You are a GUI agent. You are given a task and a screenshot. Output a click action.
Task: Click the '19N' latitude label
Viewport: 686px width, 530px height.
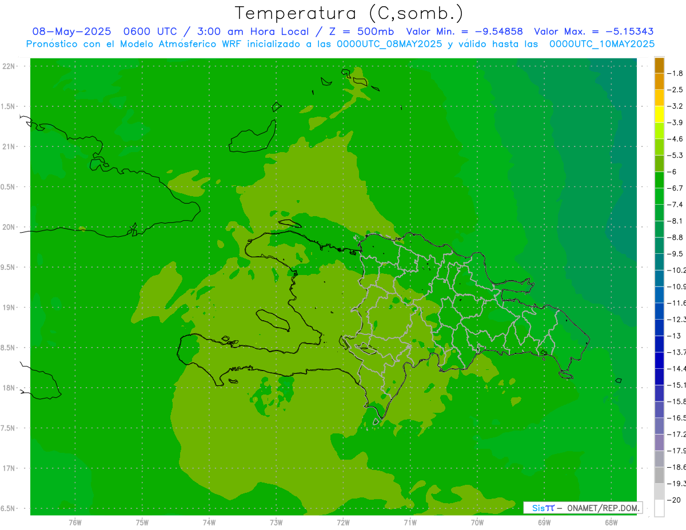point(8,308)
